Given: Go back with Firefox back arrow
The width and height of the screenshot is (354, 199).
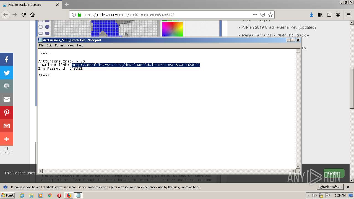Looking at the screenshot, I should (6, 15).
